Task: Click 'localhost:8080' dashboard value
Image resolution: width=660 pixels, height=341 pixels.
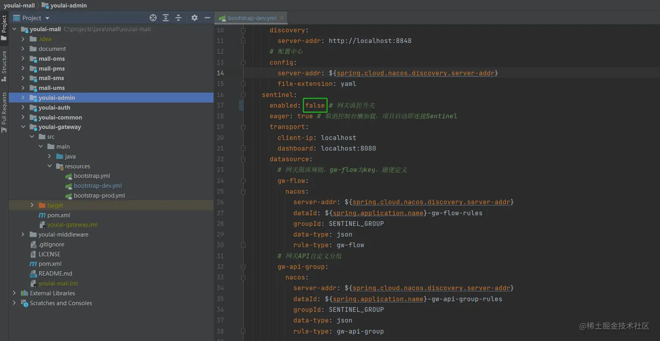Action: [348, 148]
